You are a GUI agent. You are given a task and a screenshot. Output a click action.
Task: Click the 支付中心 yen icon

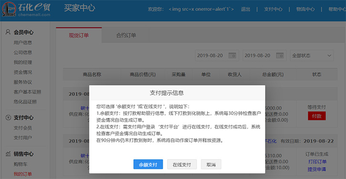point(8,117)
